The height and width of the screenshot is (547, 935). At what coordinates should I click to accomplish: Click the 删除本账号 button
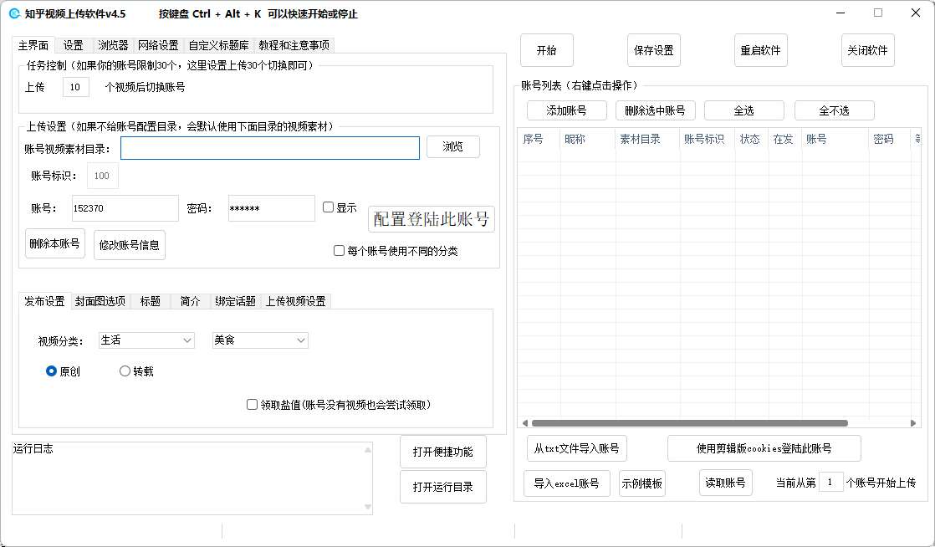point(55,243)
